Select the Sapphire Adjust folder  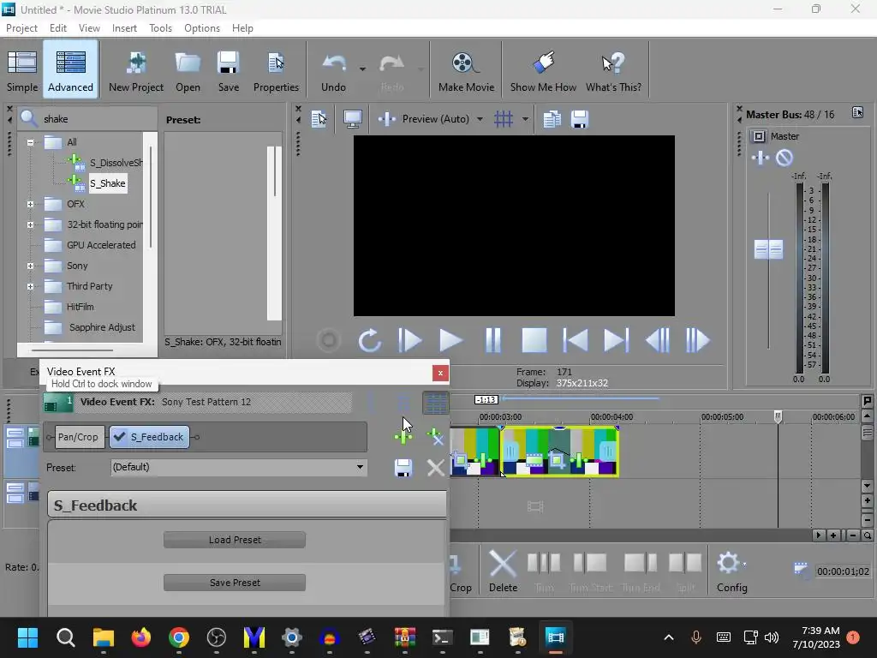pos(102,327)
